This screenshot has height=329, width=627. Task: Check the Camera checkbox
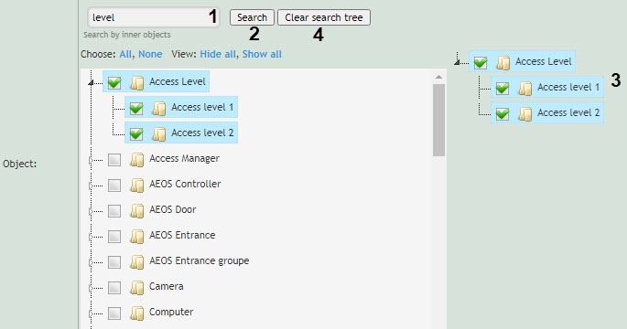[x=114, y=288]
